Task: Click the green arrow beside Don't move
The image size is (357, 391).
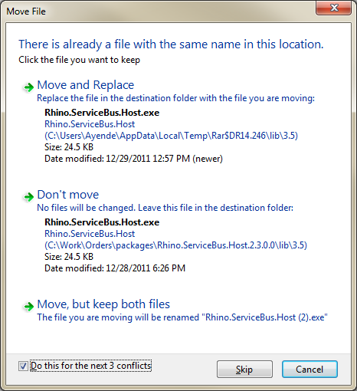Action: (x=28, y=197)
